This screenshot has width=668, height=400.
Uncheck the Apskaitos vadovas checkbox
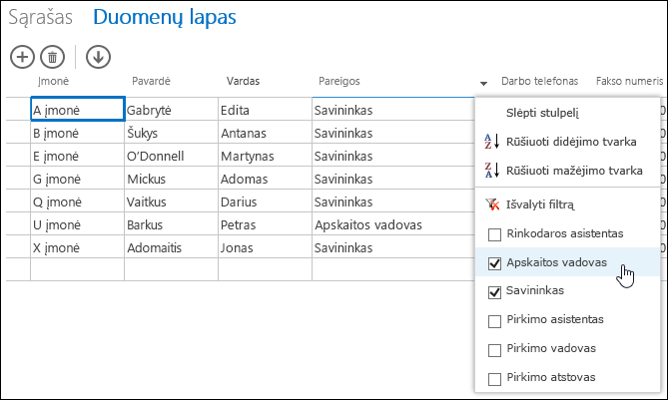coord(494,263)
